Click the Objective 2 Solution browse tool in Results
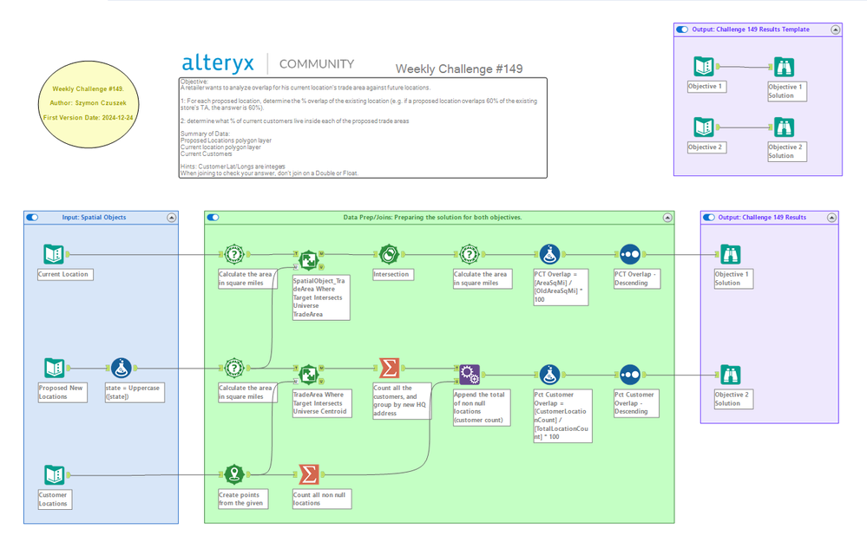 pyautogui.click(x=731, y=375)
